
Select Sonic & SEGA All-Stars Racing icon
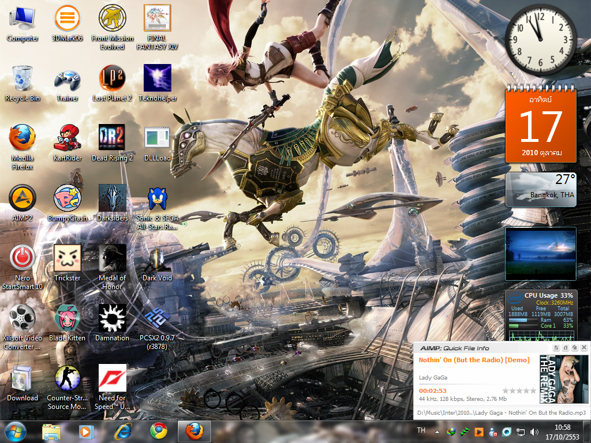pyautogui.click(x=157, y=207)
